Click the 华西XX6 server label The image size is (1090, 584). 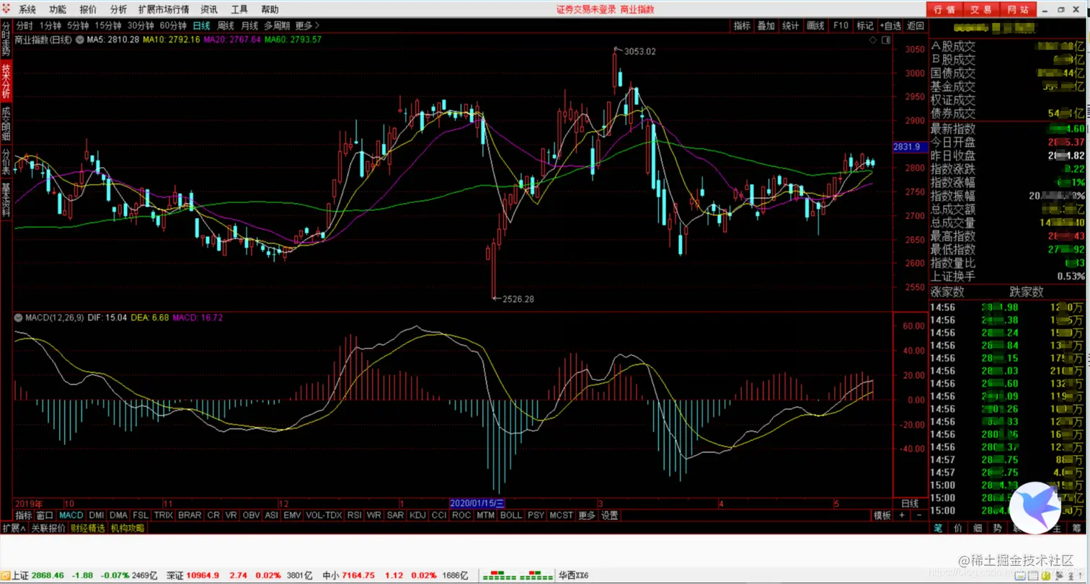click(x=574, y=576)
